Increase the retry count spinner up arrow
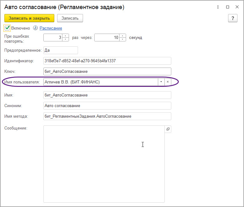The height and width of the screenshot is (207, 244). 66,36
